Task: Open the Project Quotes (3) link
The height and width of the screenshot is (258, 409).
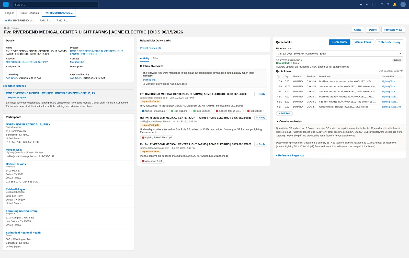Action: click(150, 48)
